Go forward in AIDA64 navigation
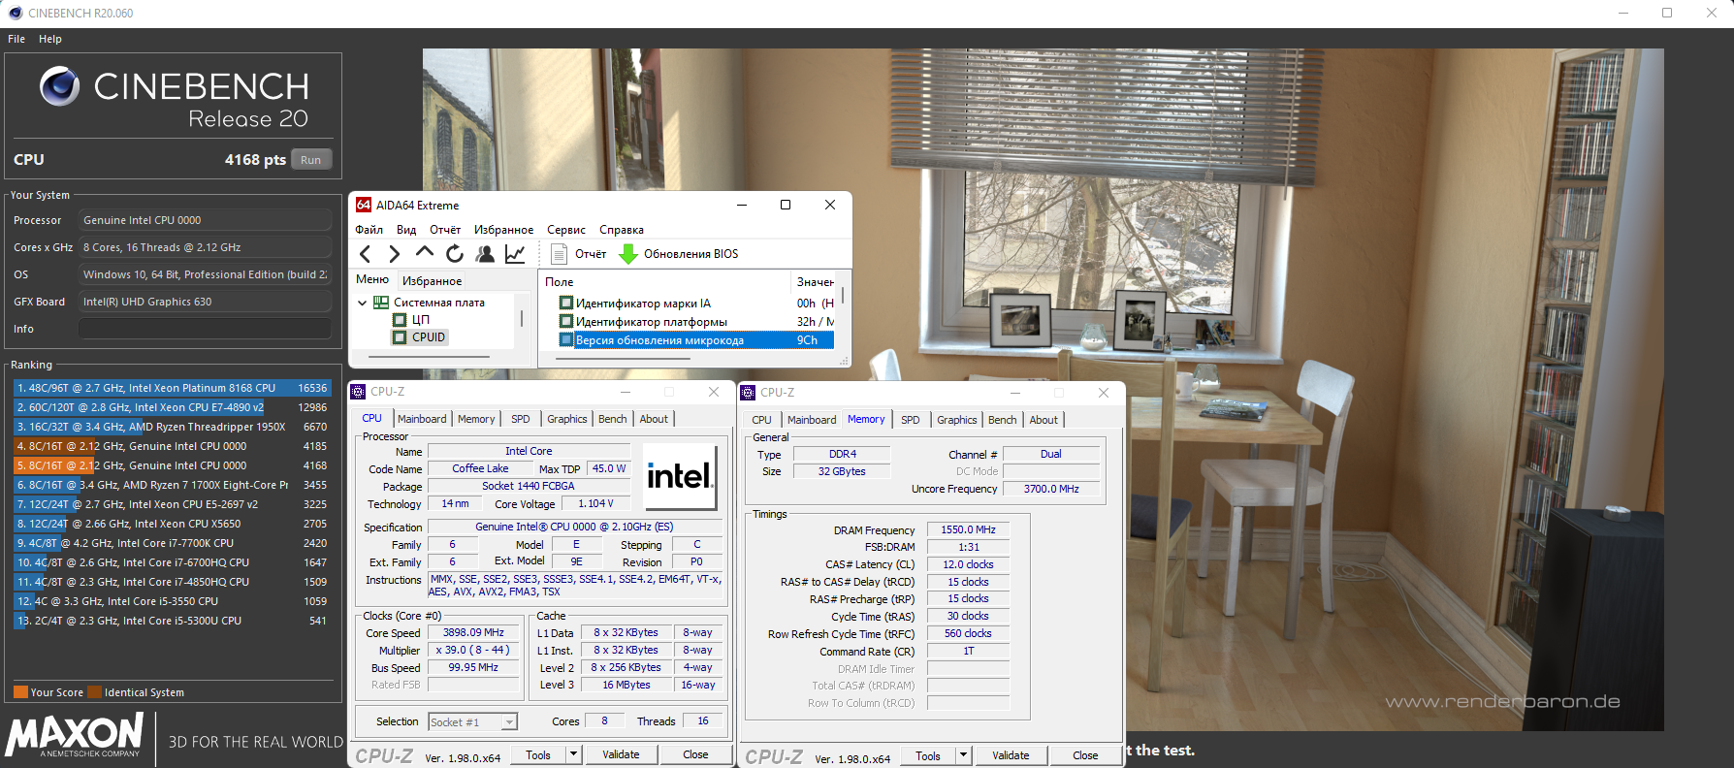 [394, 254]
